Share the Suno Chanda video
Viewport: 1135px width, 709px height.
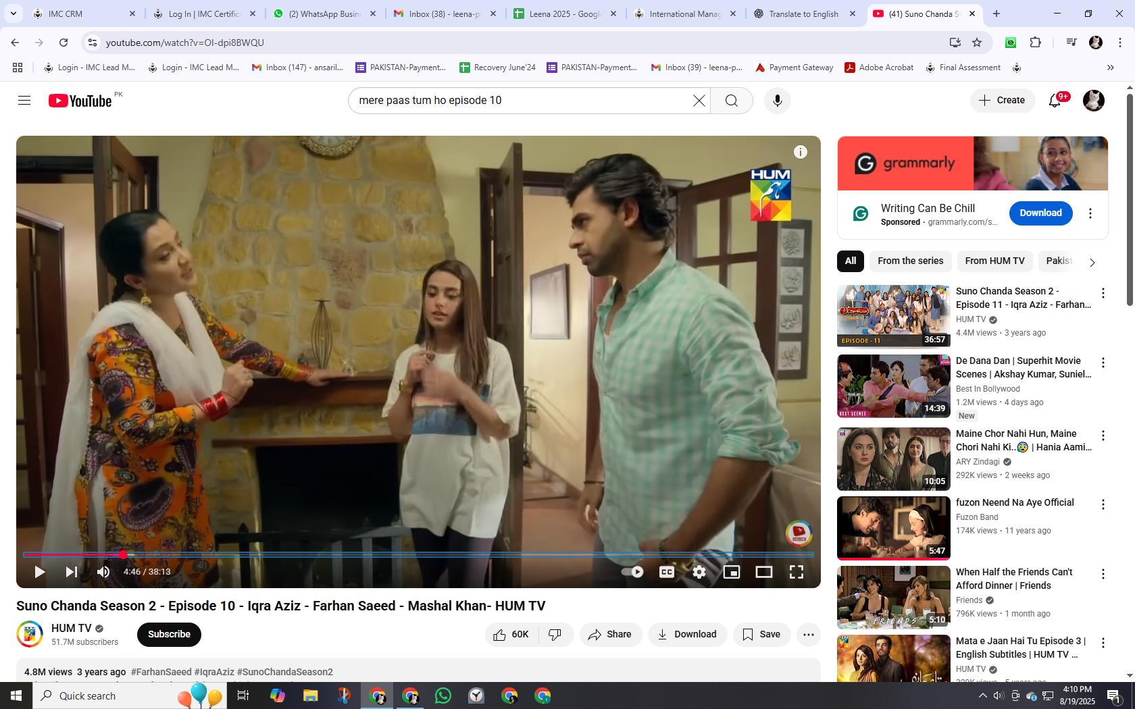(x=610, y=634)
